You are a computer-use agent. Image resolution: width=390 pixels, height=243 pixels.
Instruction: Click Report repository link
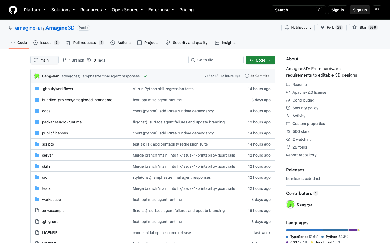coord(301,155)
